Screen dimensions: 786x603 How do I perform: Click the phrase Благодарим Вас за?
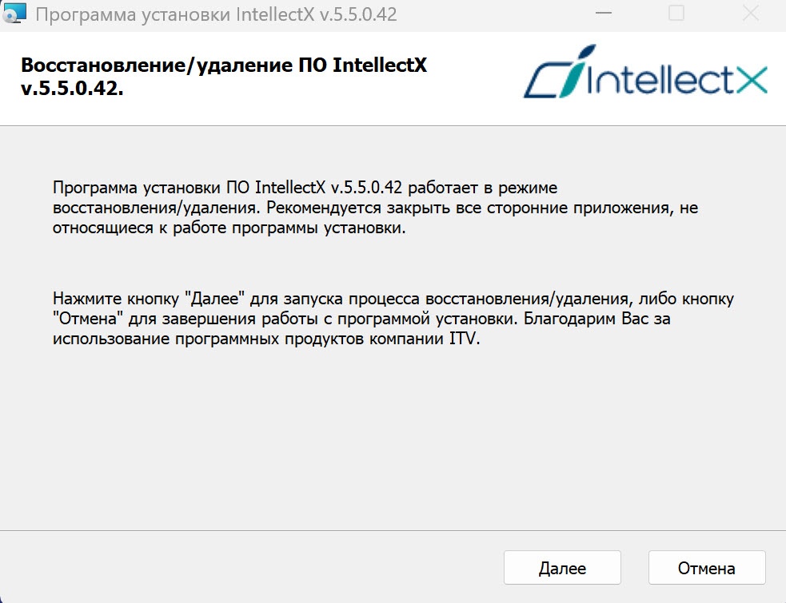[597, 319]
